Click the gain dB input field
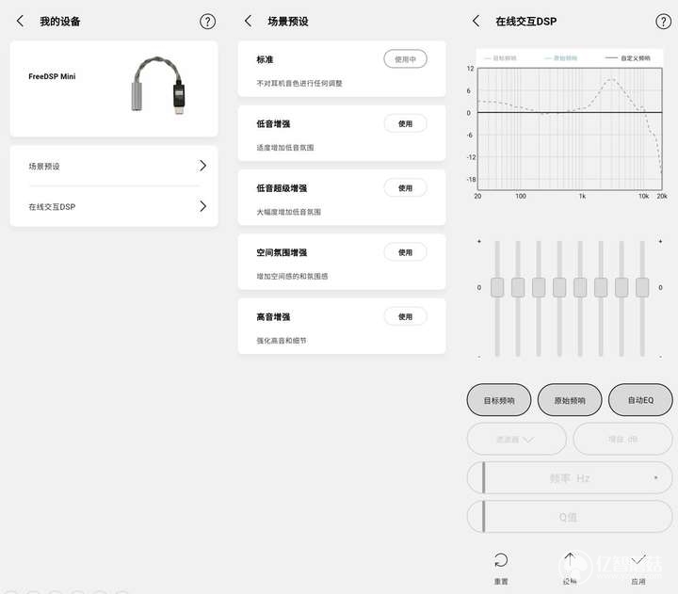Image resolution: width=678 pixels, height=594 pixels. point(622,440)
